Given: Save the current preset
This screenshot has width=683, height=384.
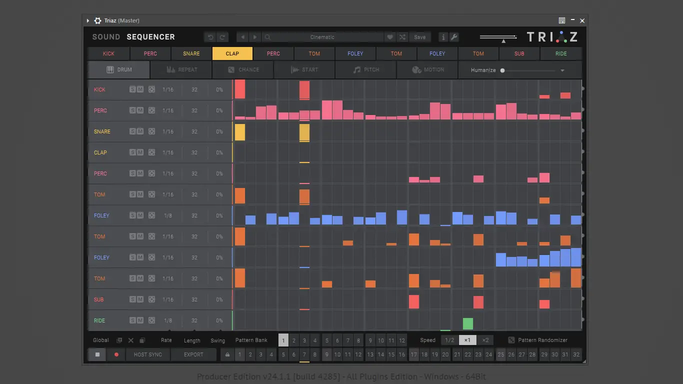Looking at the screenshot, I should pos(420,37).
